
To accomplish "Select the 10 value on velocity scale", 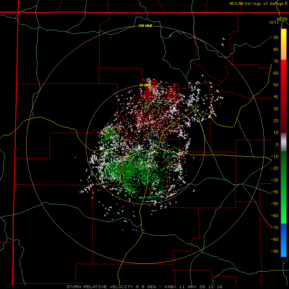I will click(276, 133).
